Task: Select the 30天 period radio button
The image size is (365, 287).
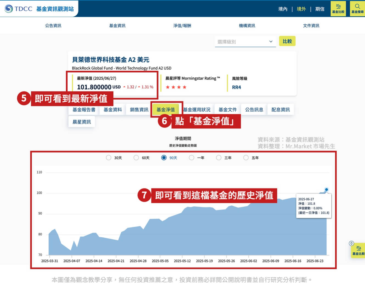Action: 108,158
